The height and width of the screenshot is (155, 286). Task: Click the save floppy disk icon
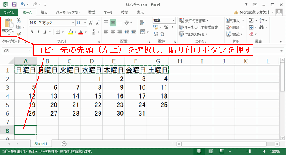click(14, 4)
